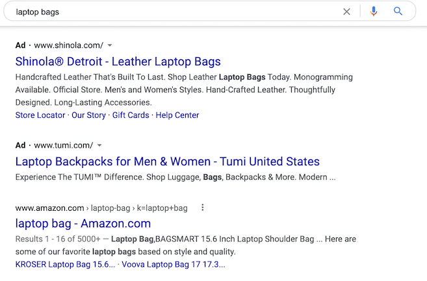Follow the KROSER Laptop Bag 15.6 link
The height and width of the screenshot is (281, 427).
[66, 264]
